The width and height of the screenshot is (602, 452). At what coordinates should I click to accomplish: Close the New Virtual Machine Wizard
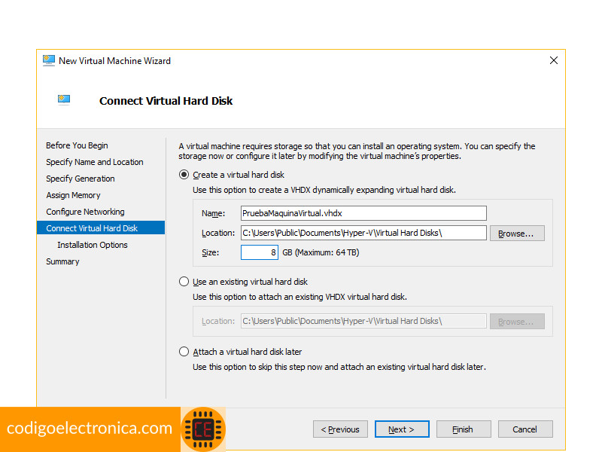pos(554,60)
